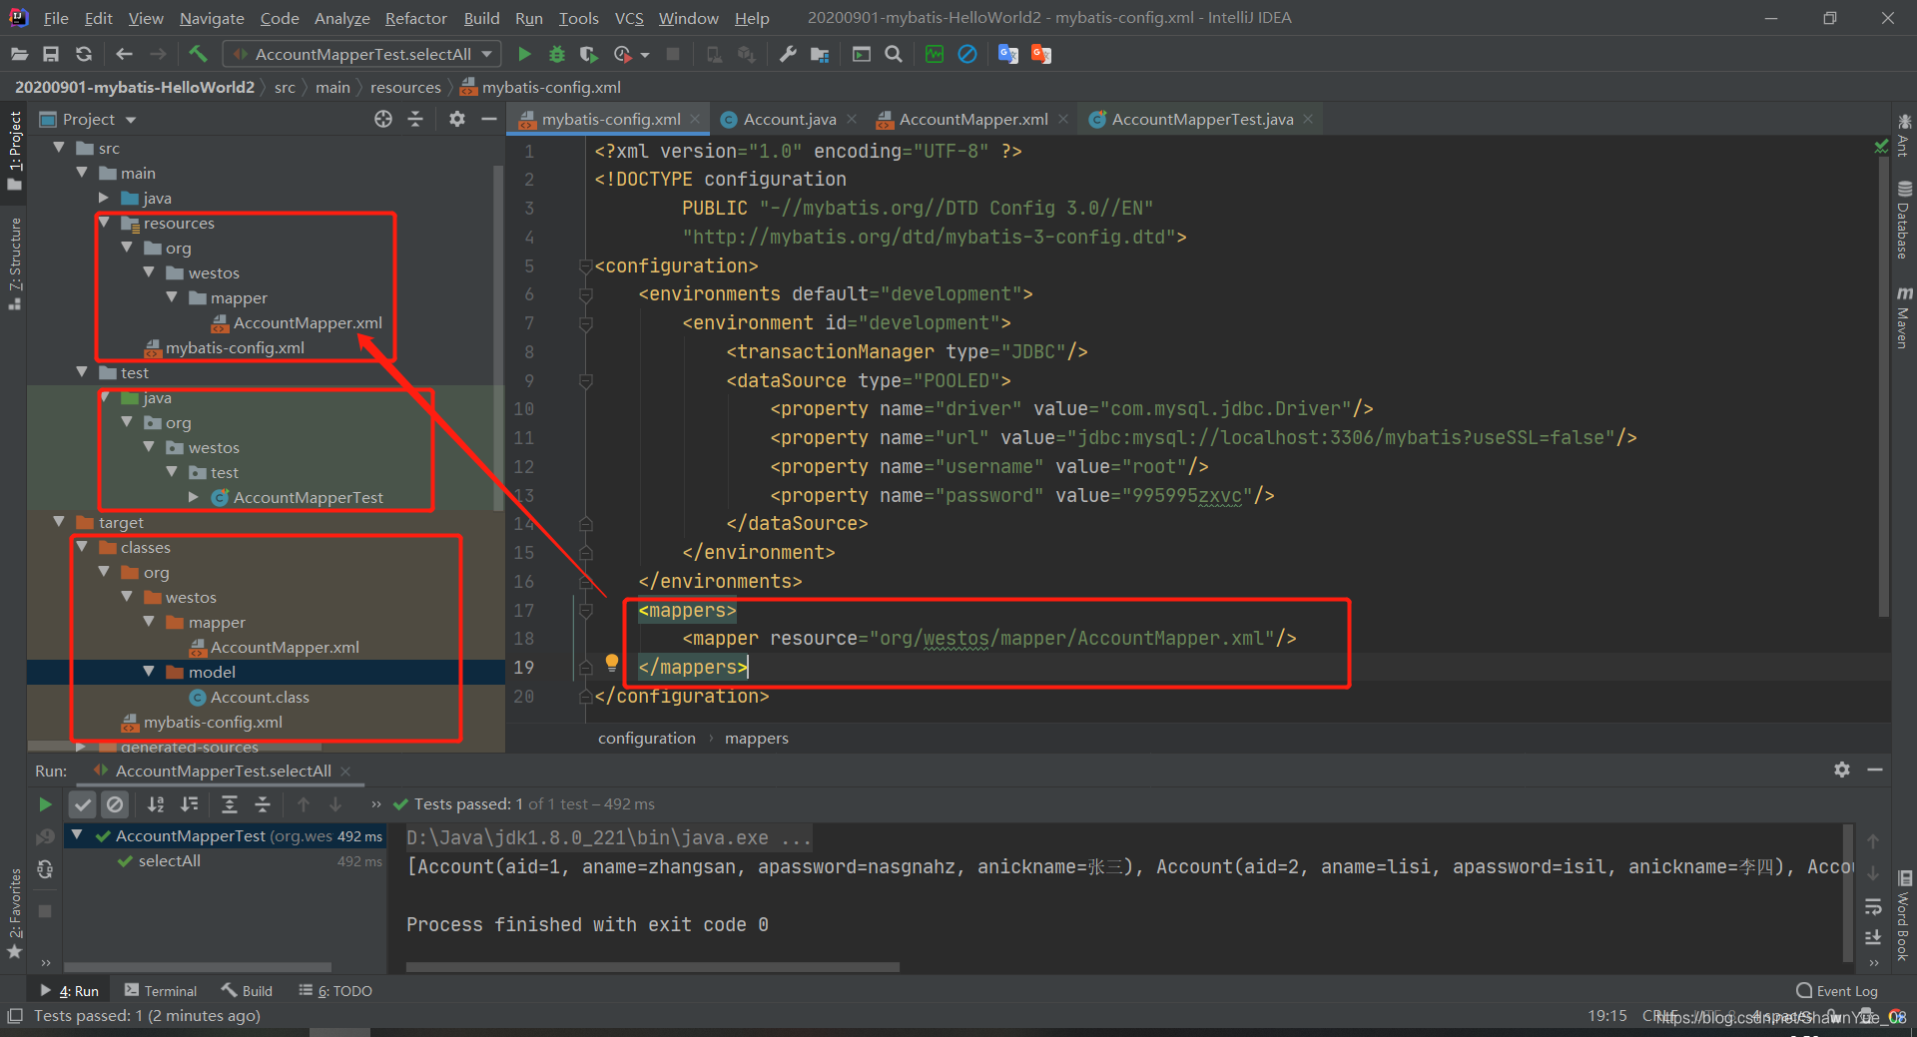The height and width of the screenshot is (1037, 1917).
Task: Click blue circle slash toolbar icon
Action: click(967, 54)
